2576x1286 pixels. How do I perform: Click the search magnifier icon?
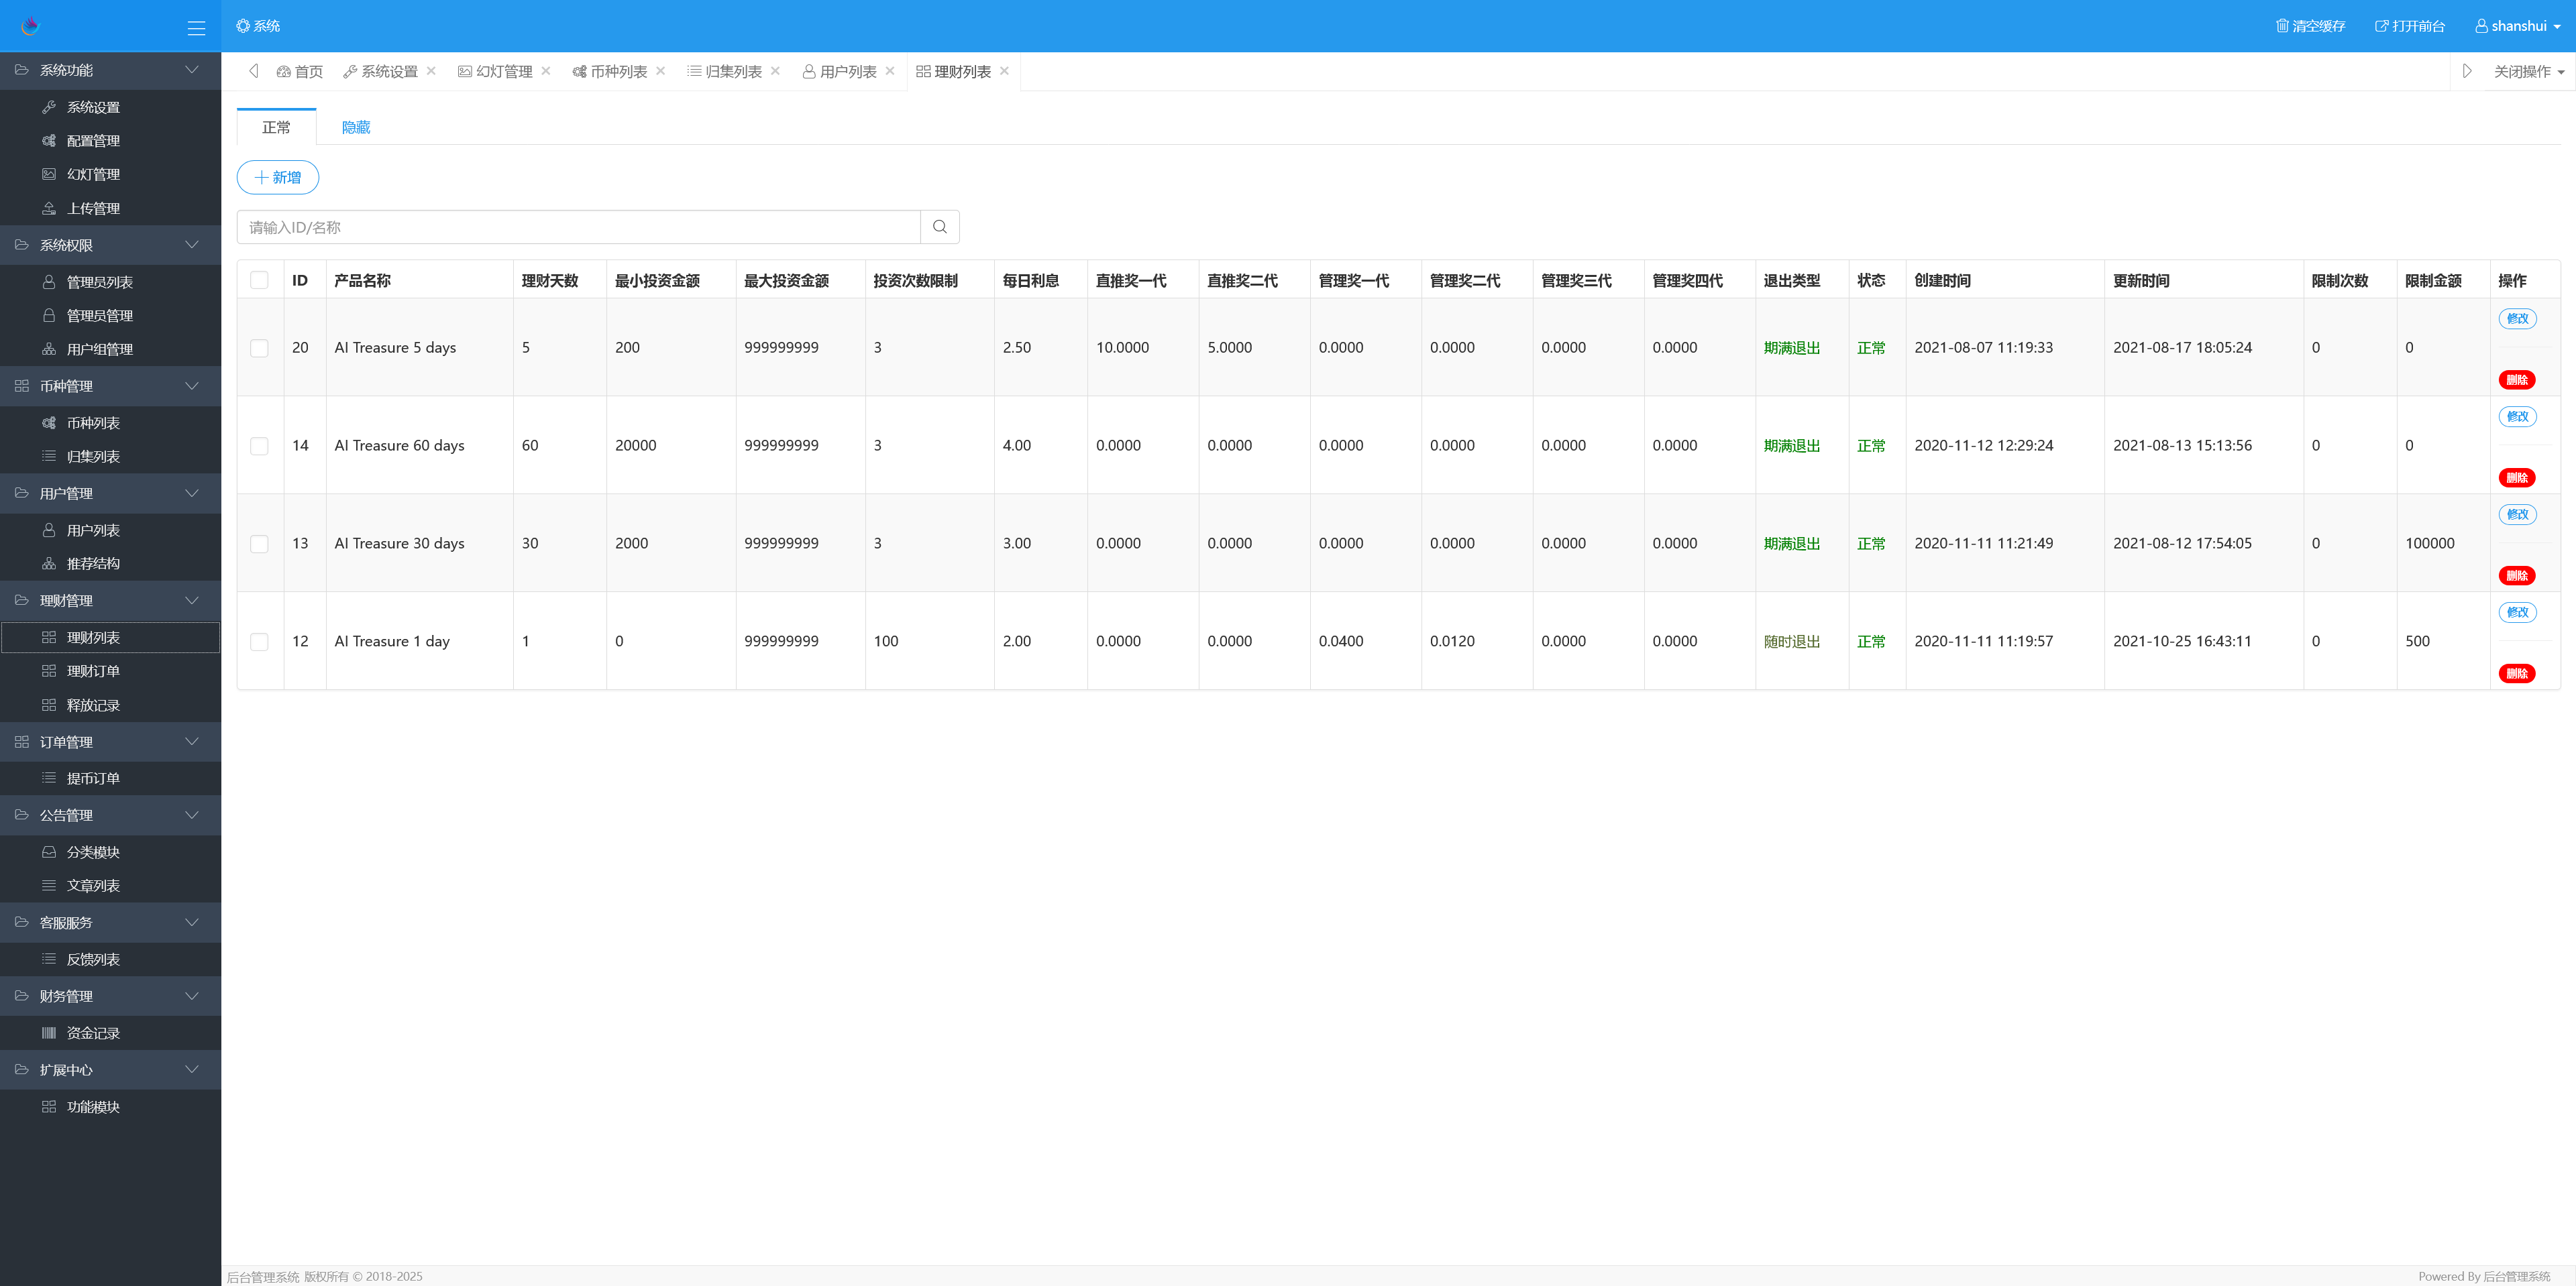pos(939,227)
